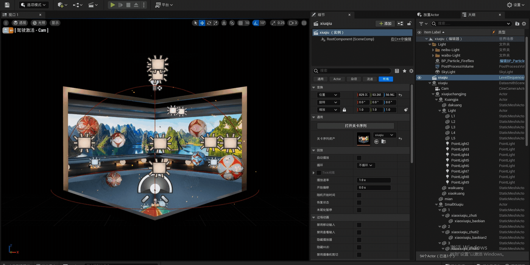Open details panel settings gear

[411, 71]
